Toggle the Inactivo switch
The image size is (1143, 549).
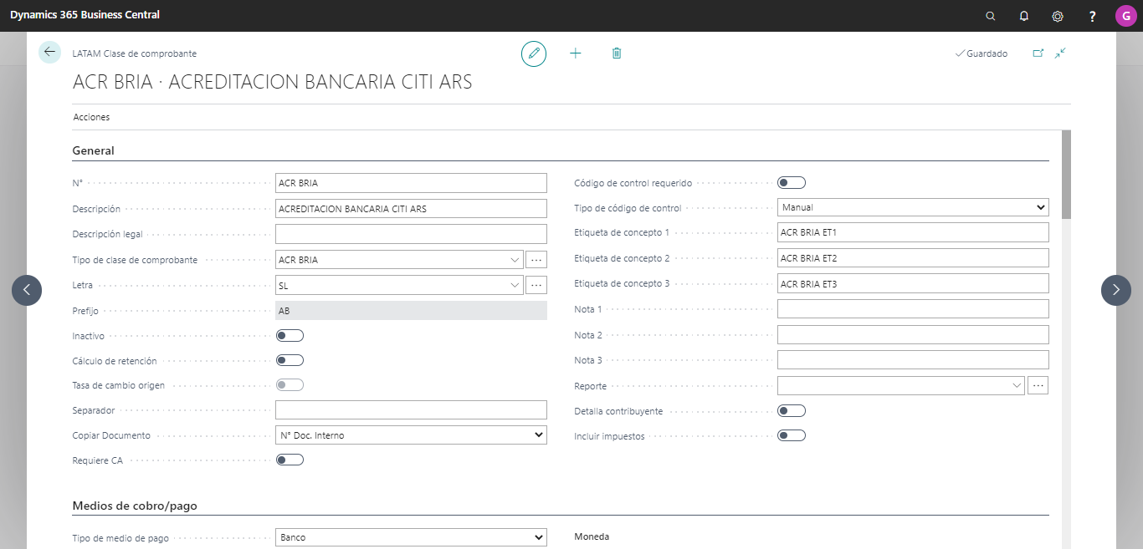(x=290, y=335)
